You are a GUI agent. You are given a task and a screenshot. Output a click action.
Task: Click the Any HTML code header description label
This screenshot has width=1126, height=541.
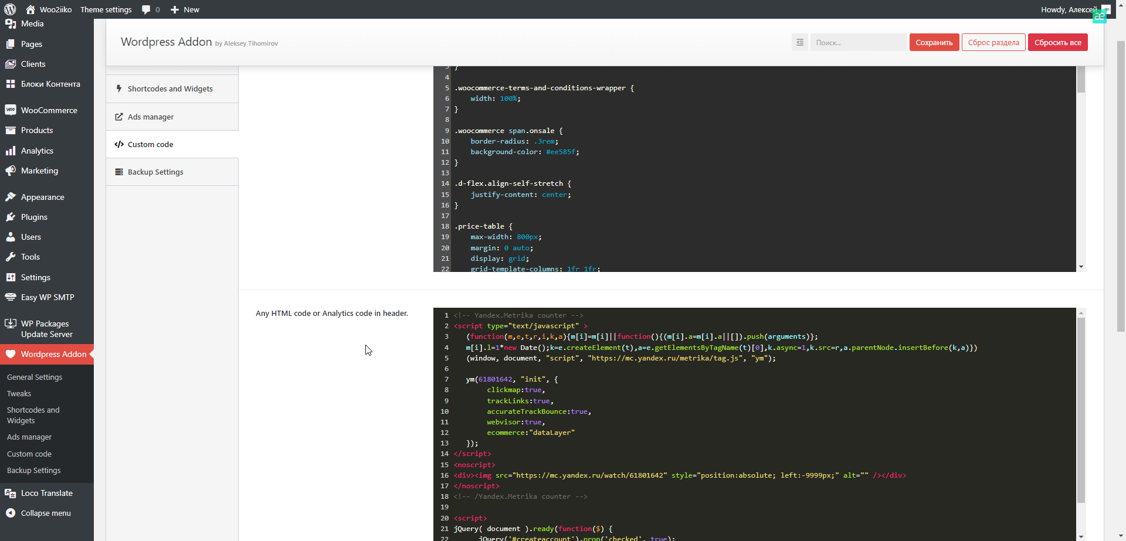332,313
